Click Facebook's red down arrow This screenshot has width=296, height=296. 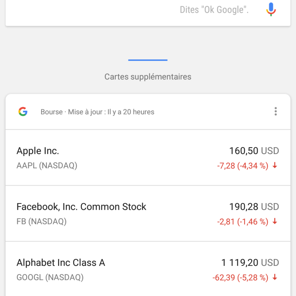coord(275,221)
